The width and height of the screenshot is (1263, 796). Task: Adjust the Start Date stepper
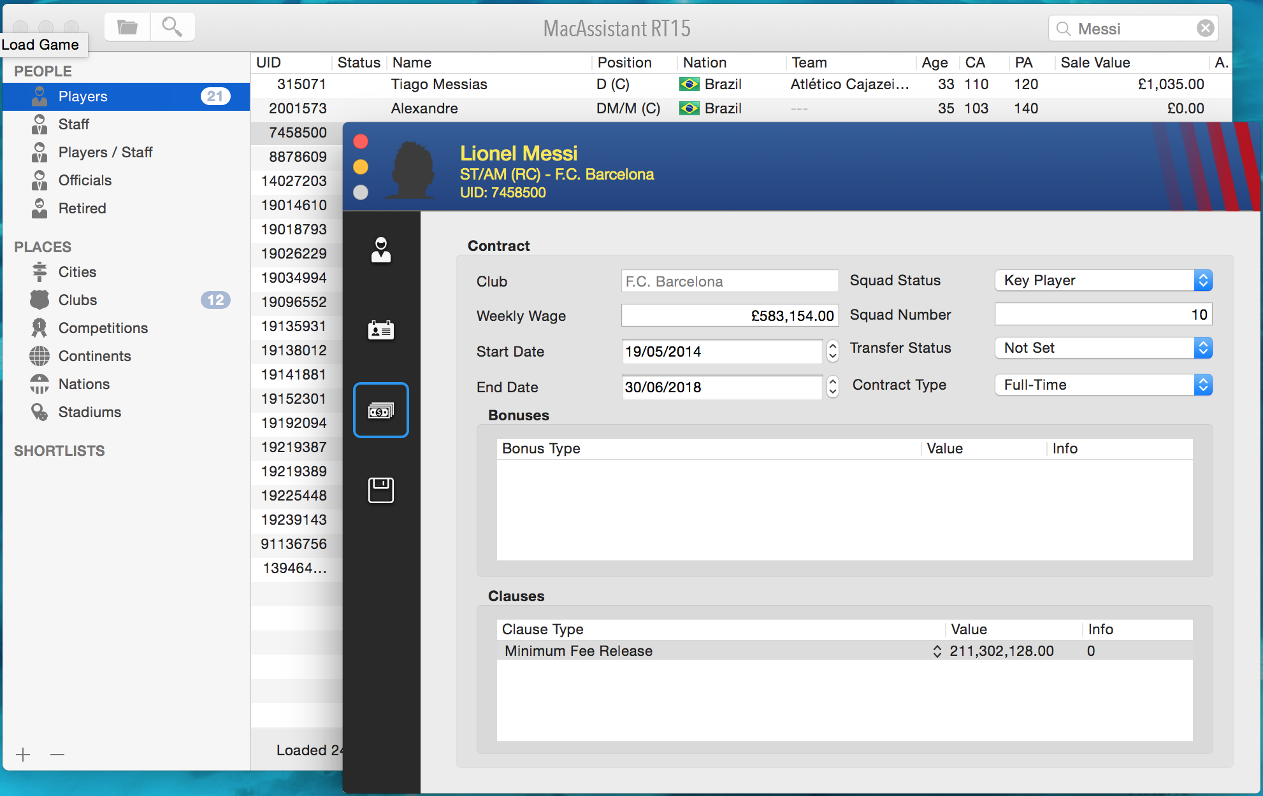[x=832, y=351]
